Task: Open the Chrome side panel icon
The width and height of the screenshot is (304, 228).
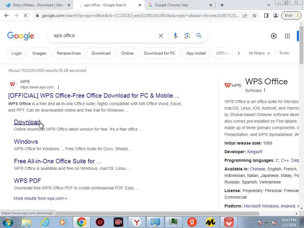Action: (266, 15)
